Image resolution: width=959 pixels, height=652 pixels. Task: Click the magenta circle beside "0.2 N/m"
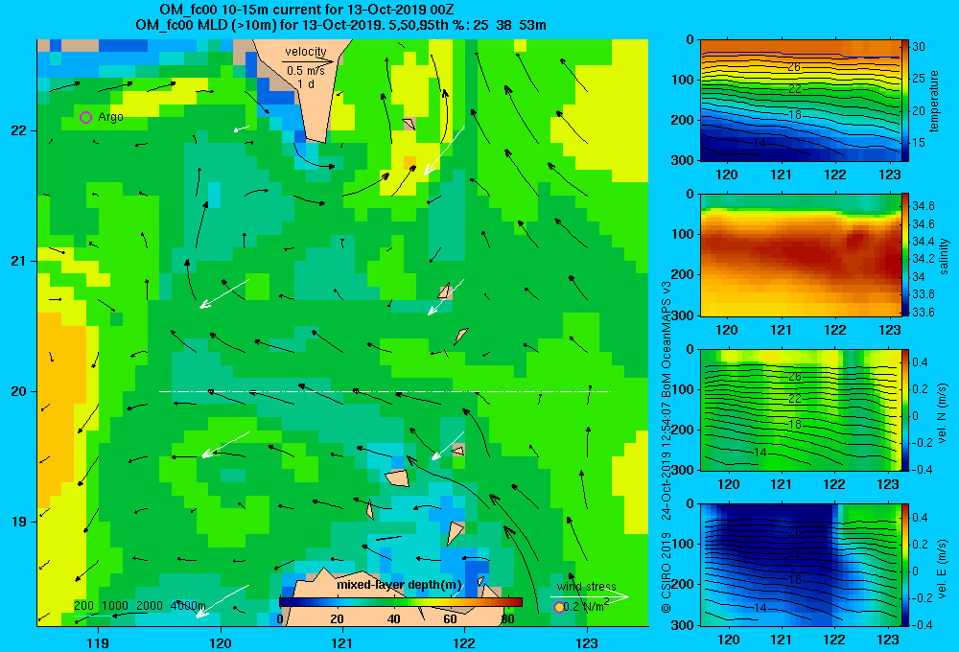[x=558, y=607]
